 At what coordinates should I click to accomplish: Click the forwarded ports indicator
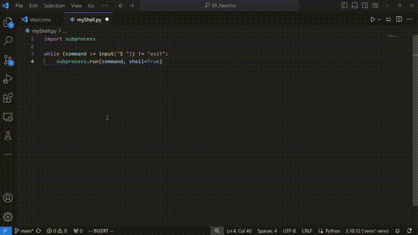[78, 230]
